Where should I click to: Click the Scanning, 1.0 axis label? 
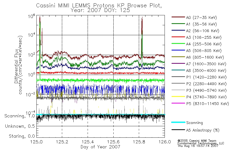[x=20, y=116]
